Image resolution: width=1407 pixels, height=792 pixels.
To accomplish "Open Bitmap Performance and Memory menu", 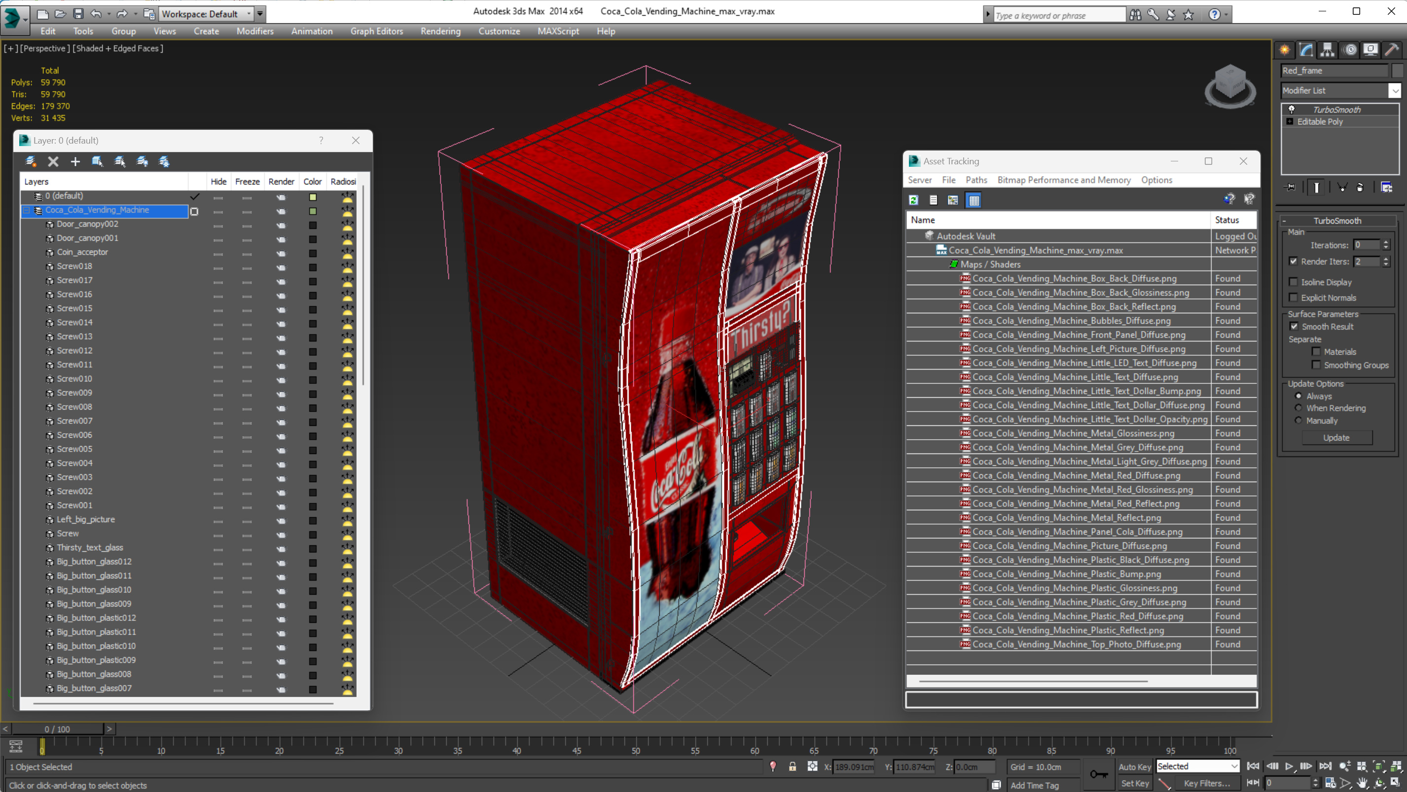I will click(x=1063, y=180).
